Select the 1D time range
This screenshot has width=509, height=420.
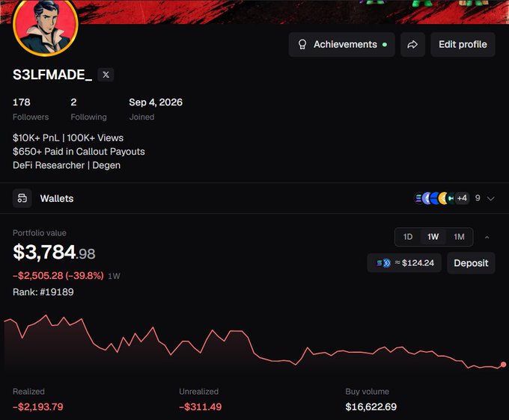click(408, 237)
